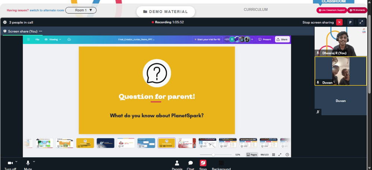Click the muted microphone icon on Duvan tile
This screenshot has height=170, width=372.
tap(318, 112)
